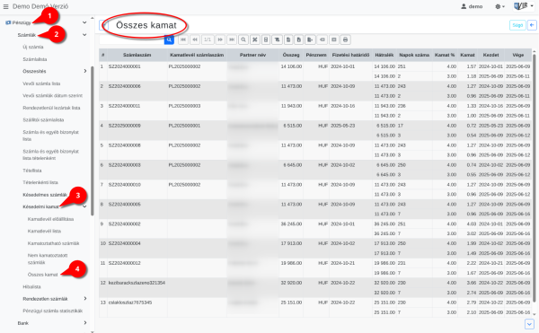
Task: Click the back arrow button beside Súgó
Action: 532,25
